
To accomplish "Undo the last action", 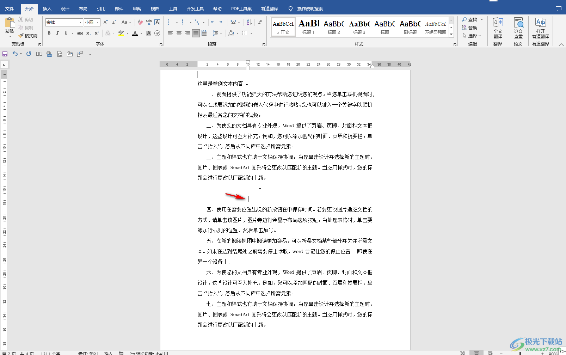I will pos(15,54).
